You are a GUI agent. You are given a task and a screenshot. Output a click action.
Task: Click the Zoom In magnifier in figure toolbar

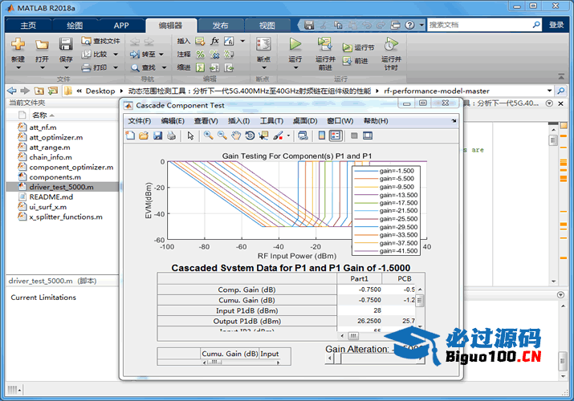208,136
